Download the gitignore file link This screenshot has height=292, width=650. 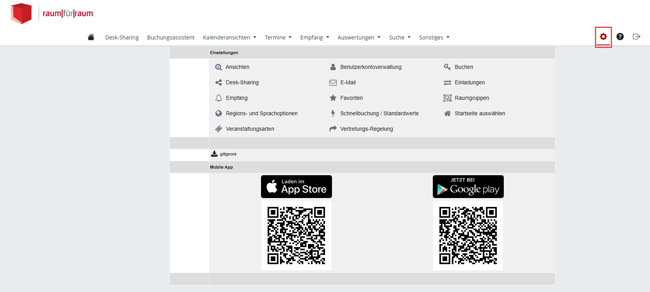pos(228,154)
